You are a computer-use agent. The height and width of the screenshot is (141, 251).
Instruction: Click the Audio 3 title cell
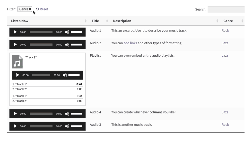pyautogui.click(x=95, y=124)
